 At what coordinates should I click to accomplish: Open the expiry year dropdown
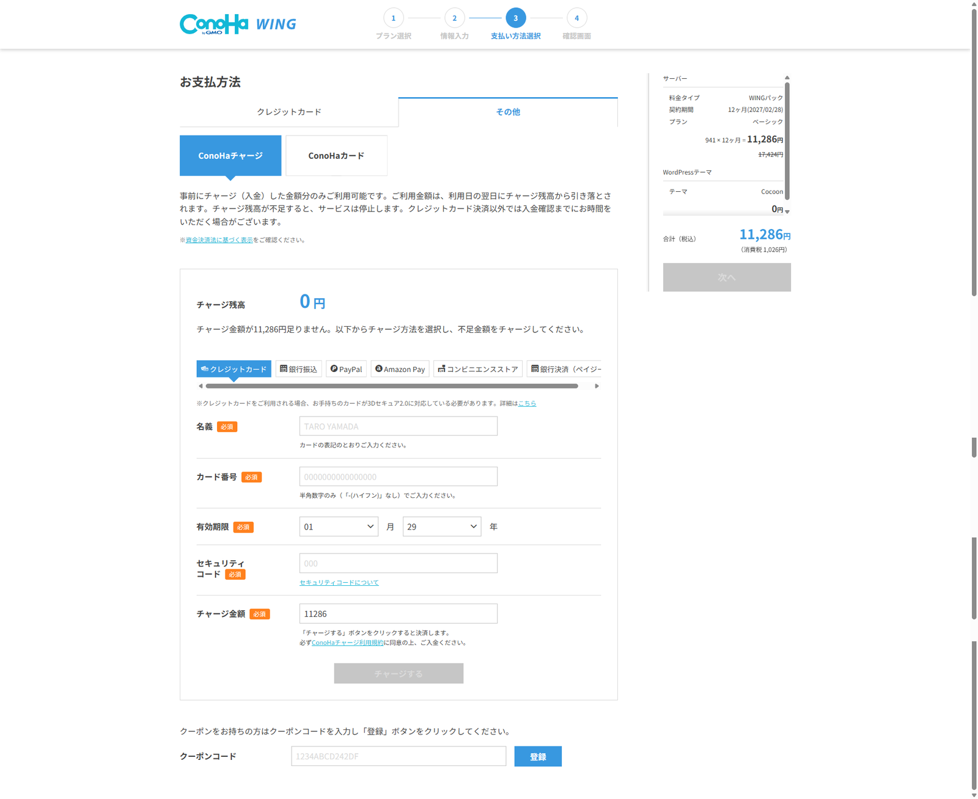(442, 527)
